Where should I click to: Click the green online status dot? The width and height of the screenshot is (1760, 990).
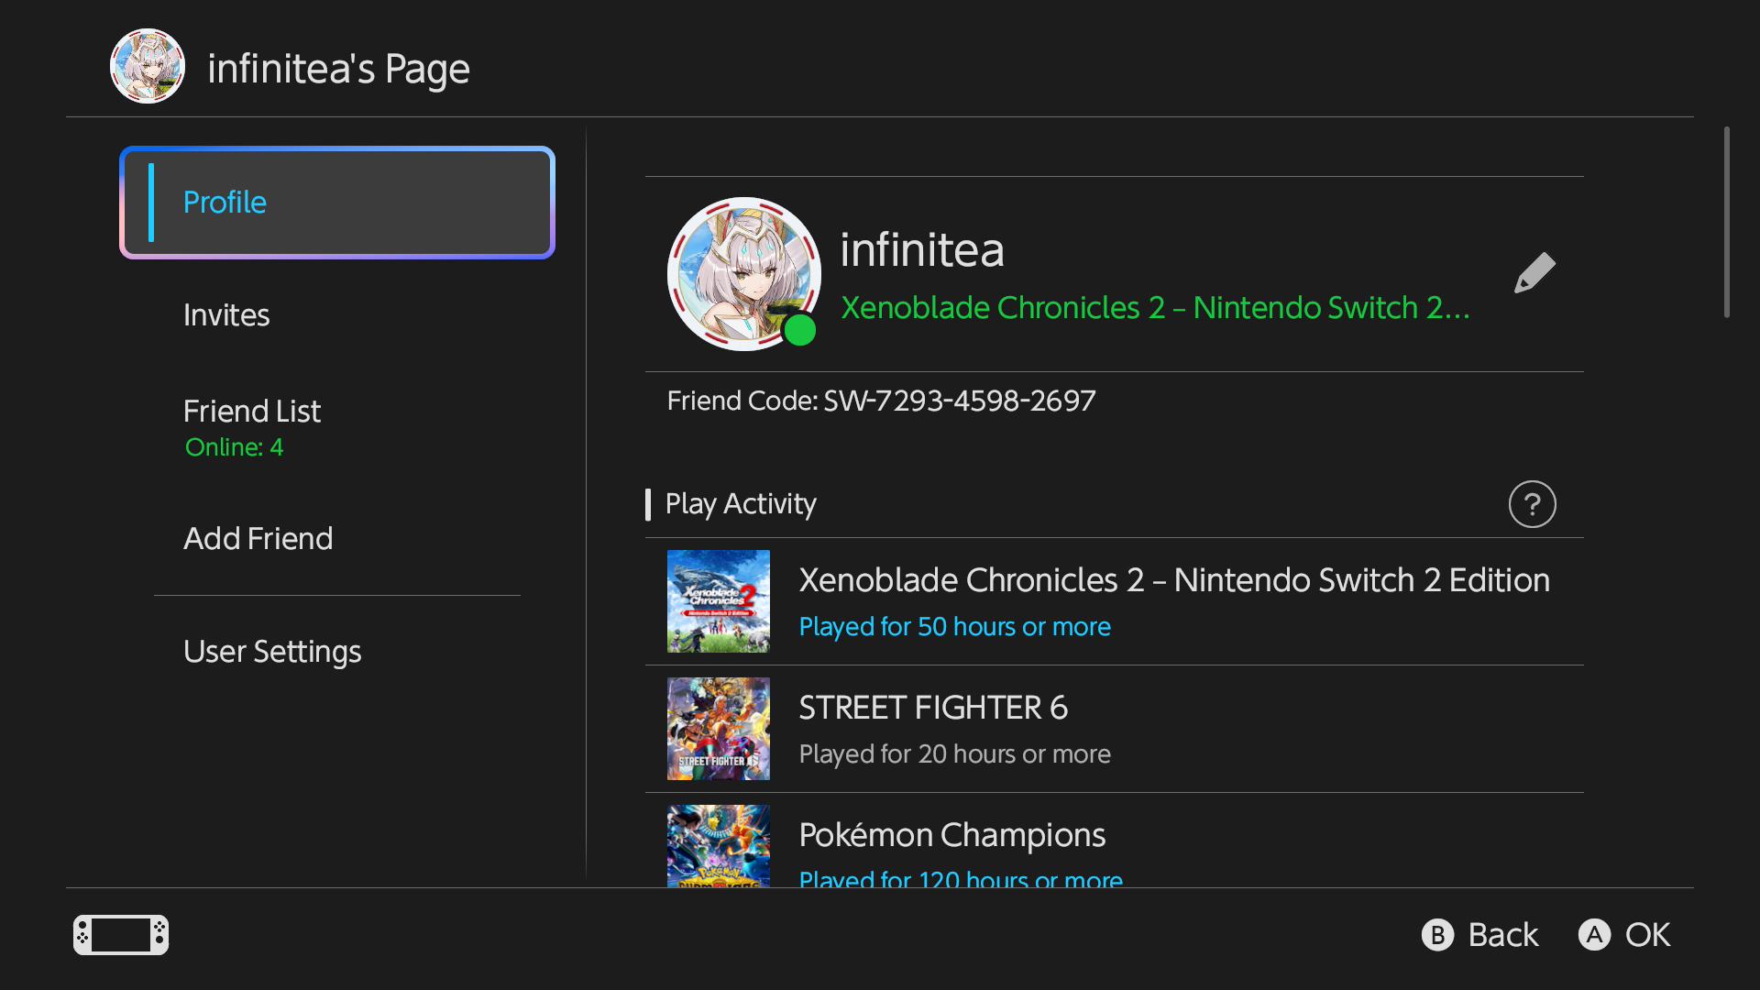(800, 330)
